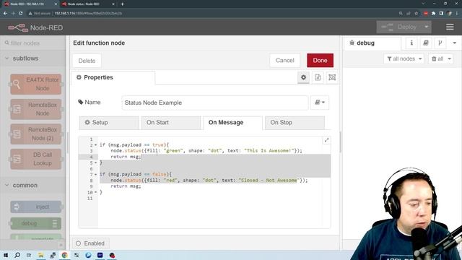Click the Deploy button

click(400, 27)
